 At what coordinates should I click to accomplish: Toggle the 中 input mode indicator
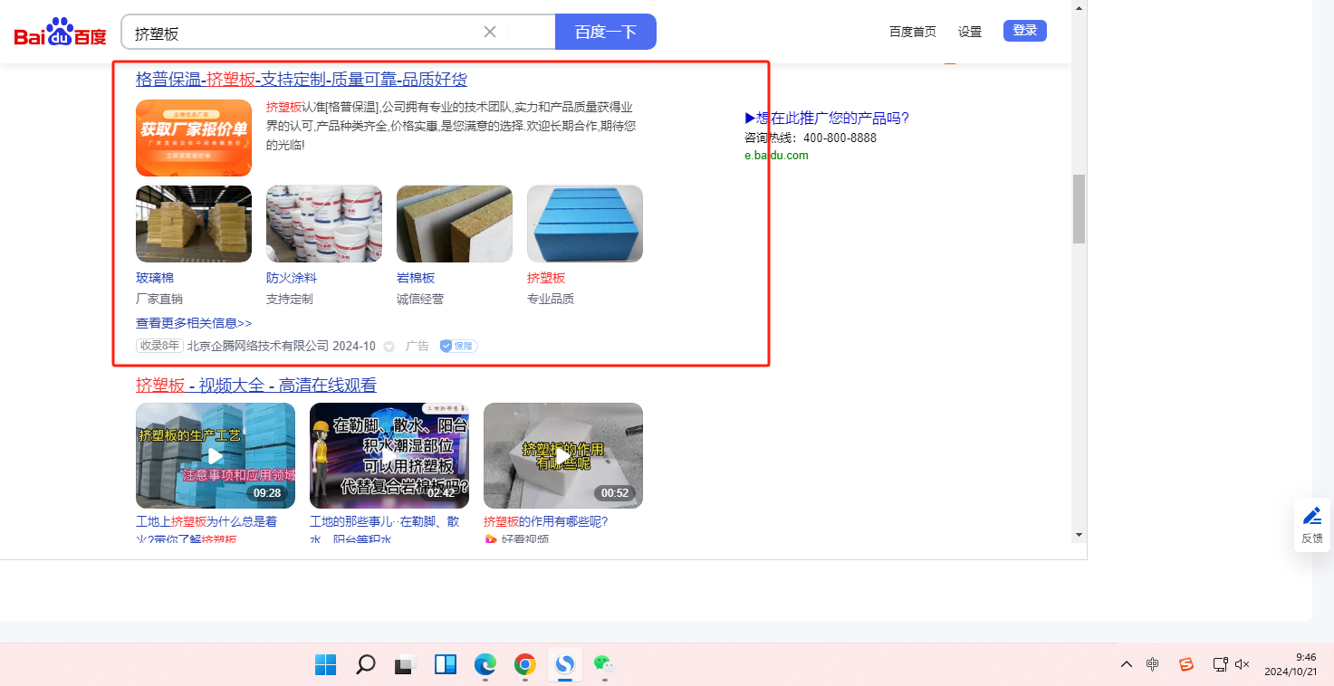pos(1153,664)
